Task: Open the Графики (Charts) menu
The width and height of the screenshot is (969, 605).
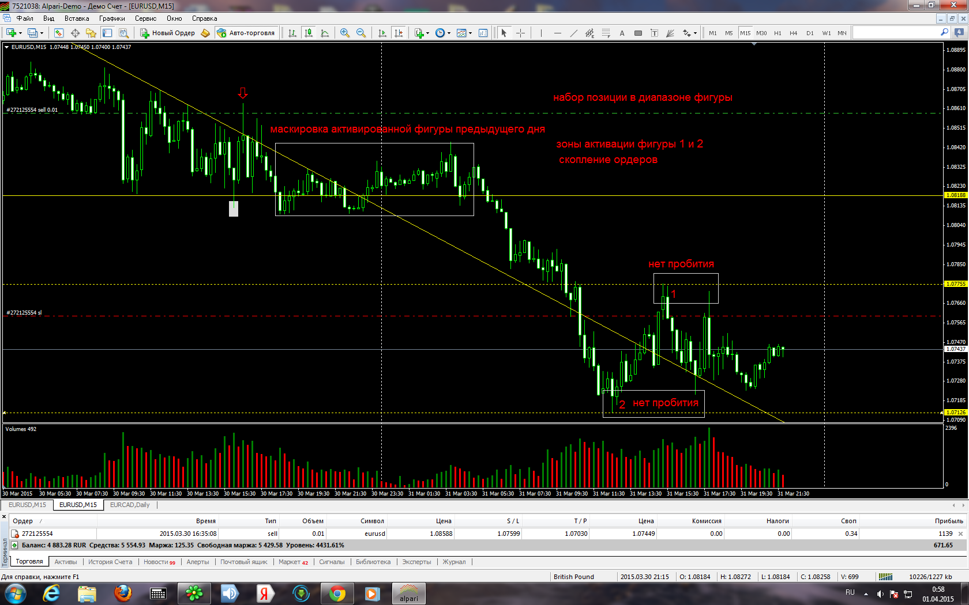Action: [x=112, y=18]
